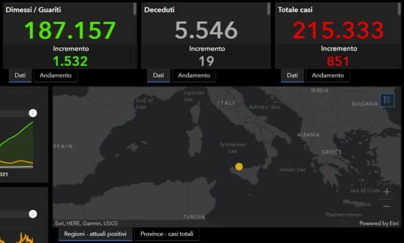Click the Dimessi / Guariti panel title
The height and width of the screenshot is (243, 404).
(x=33, y=10)
